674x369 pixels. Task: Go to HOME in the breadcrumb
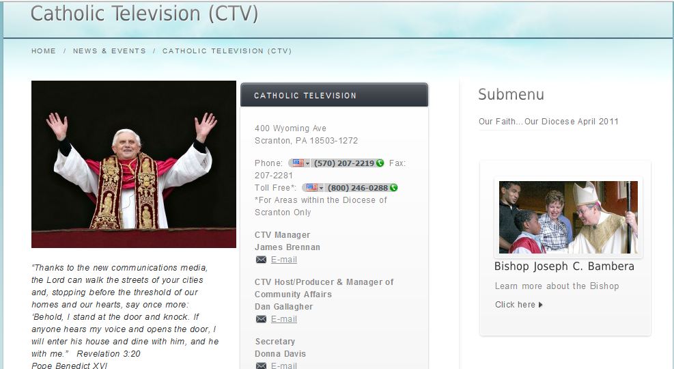(44, 51)
